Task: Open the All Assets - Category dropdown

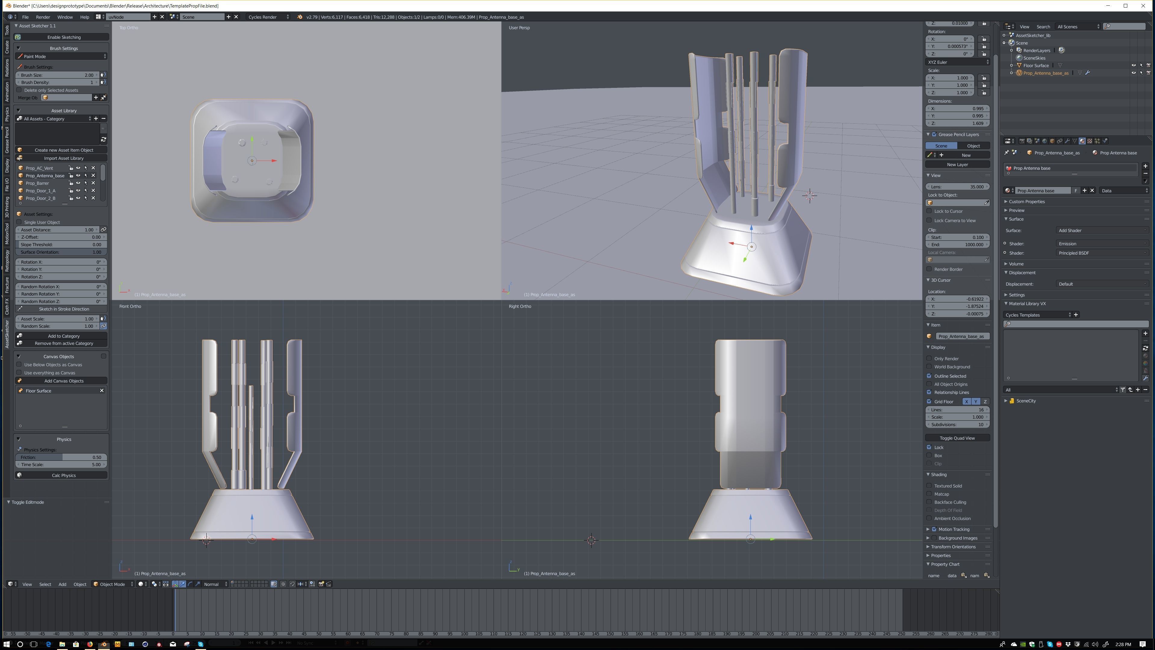Action: click(x=54, y=119)
